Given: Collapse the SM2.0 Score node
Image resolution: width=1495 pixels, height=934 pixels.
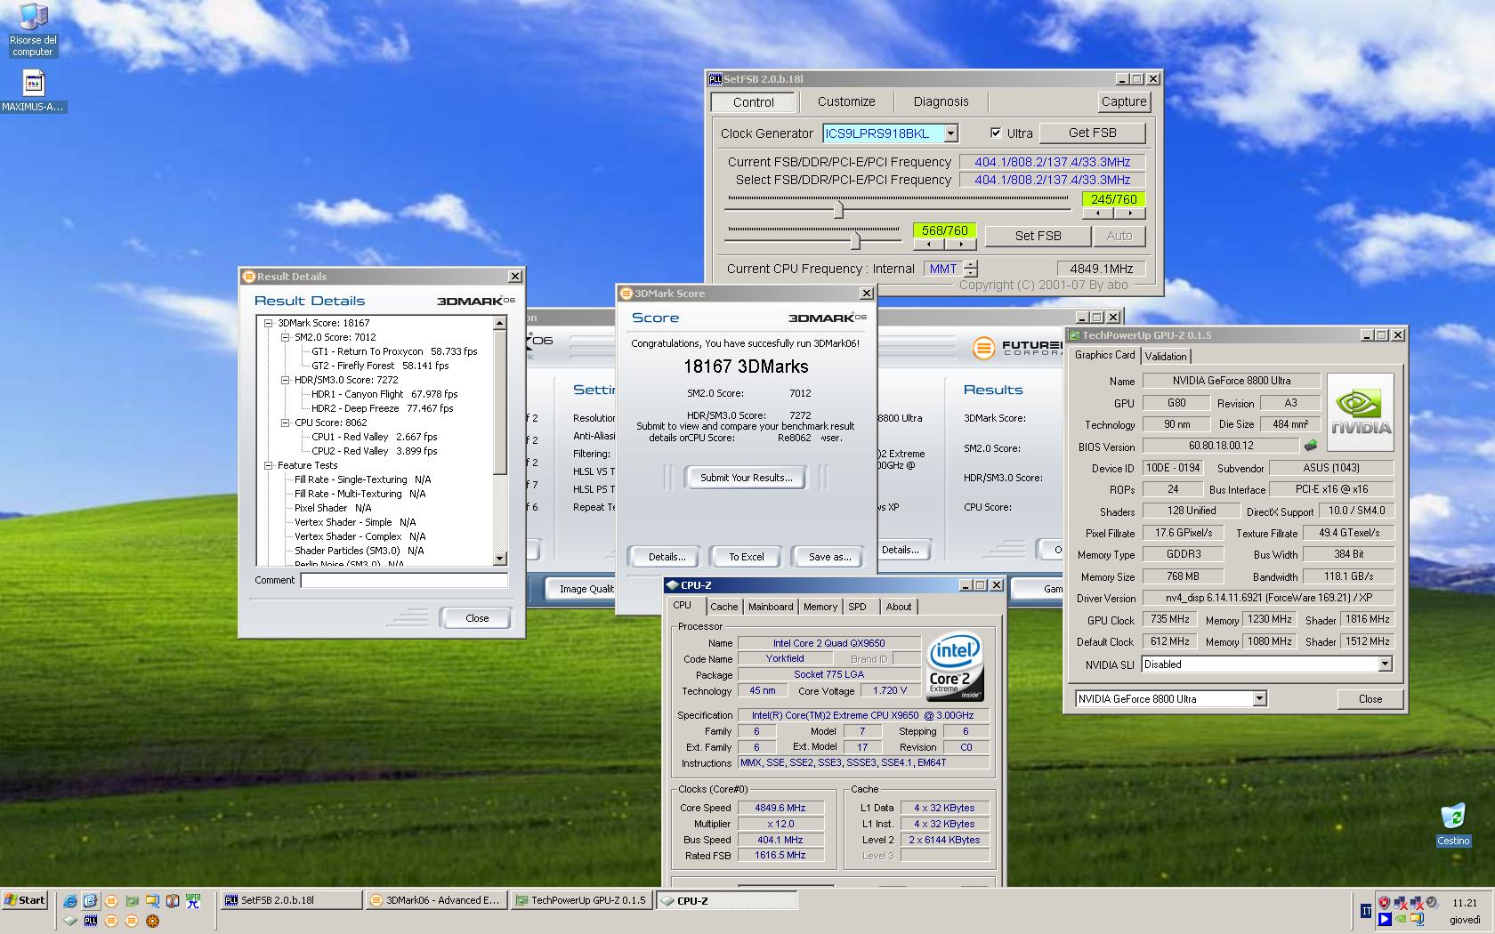Looking at the screenshot, I should pos(286,337).
